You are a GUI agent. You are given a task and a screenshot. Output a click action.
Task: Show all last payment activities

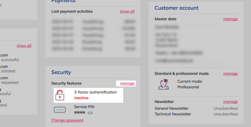(x=127, y=12)
